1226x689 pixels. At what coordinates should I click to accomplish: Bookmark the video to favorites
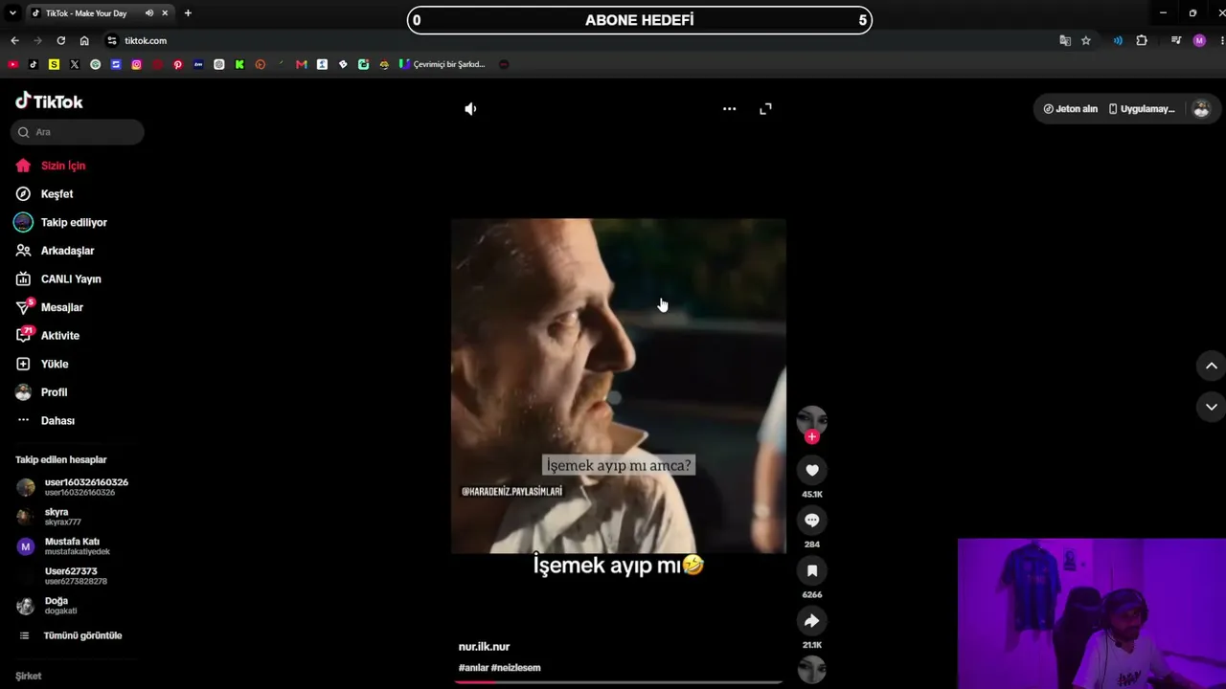811,570
